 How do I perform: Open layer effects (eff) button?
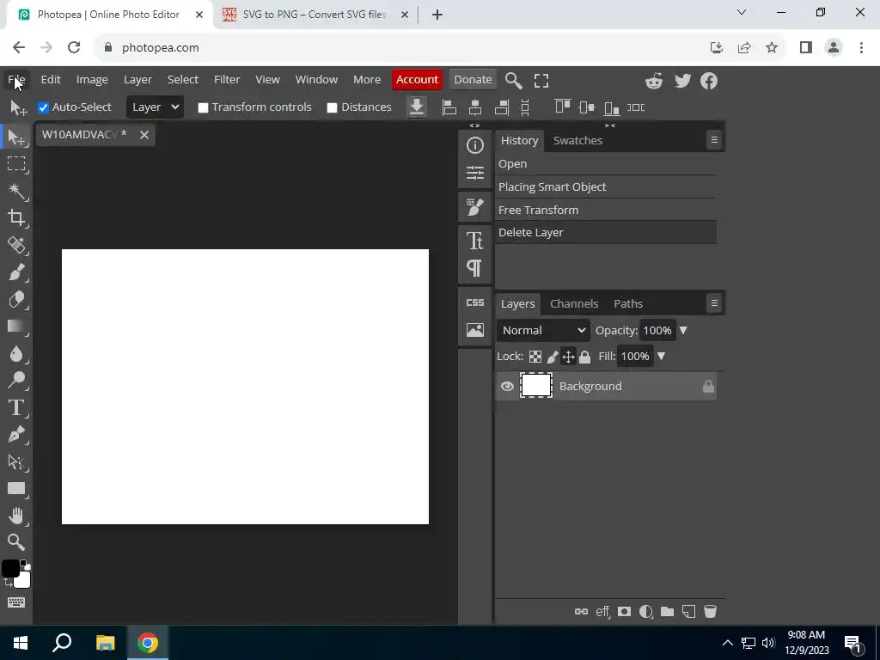(602, 612)
